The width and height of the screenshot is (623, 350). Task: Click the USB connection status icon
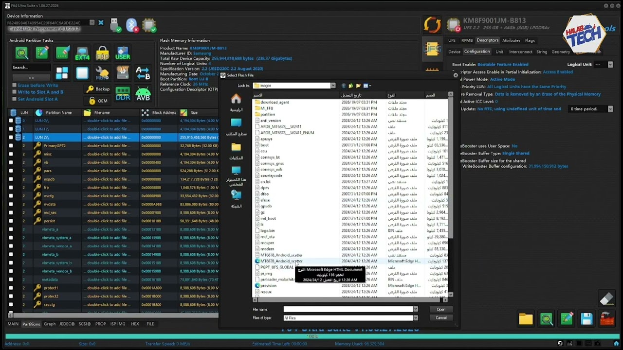pos(115,25)
